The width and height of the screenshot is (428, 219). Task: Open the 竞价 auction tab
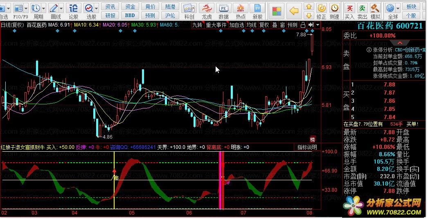[x=150, y=6]
